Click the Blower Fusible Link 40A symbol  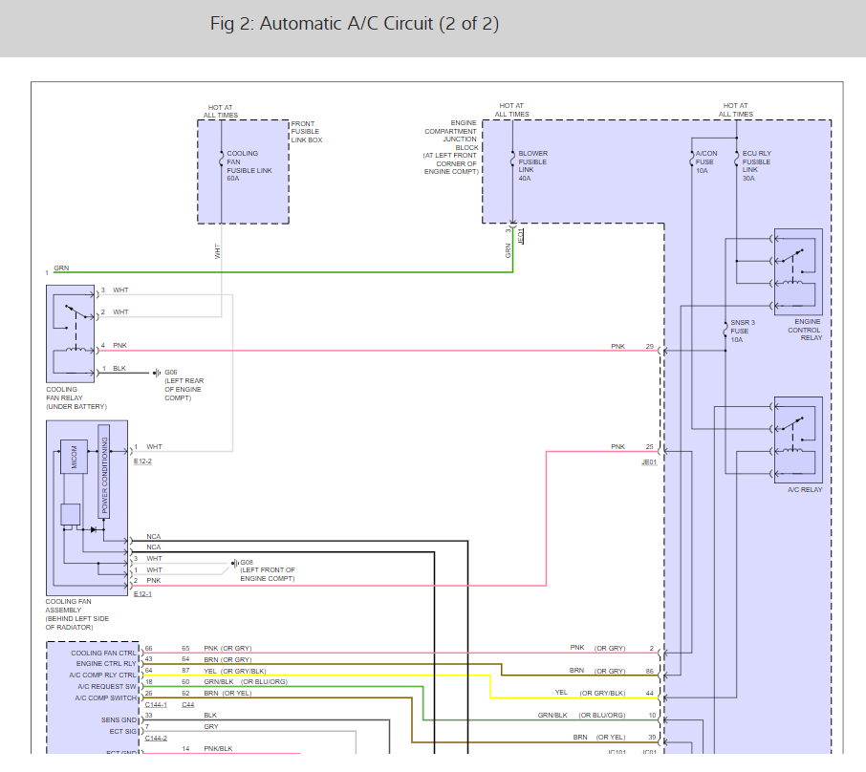tap(512, 160)
